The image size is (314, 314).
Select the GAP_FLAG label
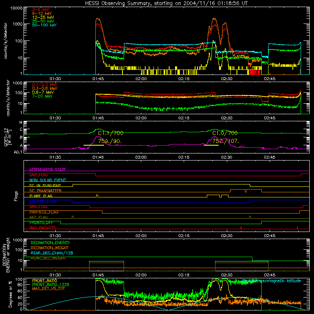pyautogui.click(x=38, y=175)
